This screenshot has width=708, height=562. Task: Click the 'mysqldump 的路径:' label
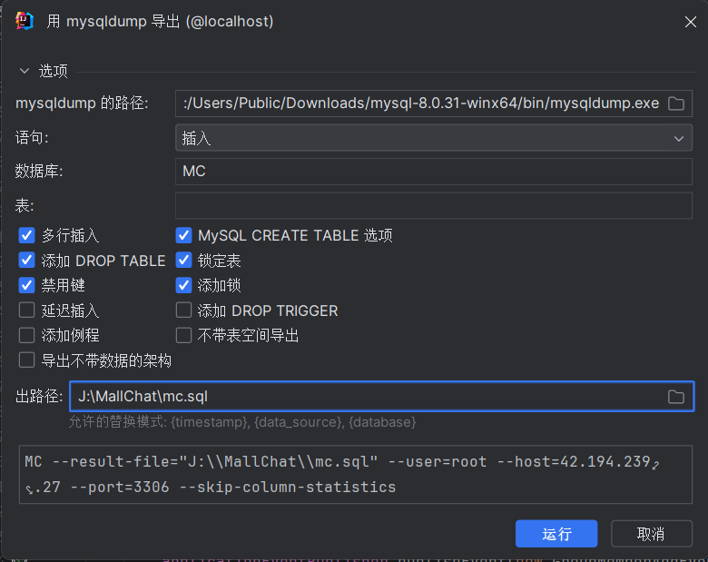tap(82, 104)
